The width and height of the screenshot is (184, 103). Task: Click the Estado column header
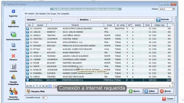[138, 25]
